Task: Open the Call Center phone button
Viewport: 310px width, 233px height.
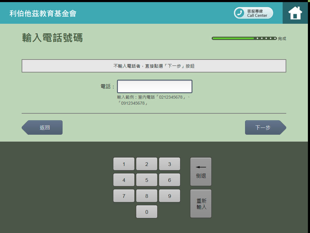Action: (253, 13)
